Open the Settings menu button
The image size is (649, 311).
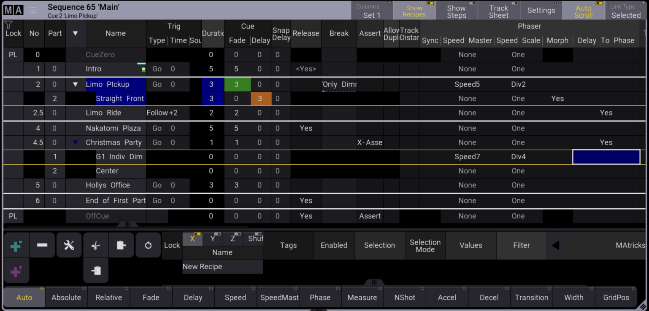click(x=541, y=11)
